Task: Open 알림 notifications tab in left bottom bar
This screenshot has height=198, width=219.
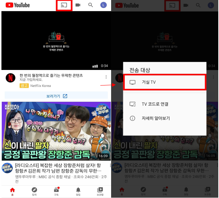Action: 78,192
